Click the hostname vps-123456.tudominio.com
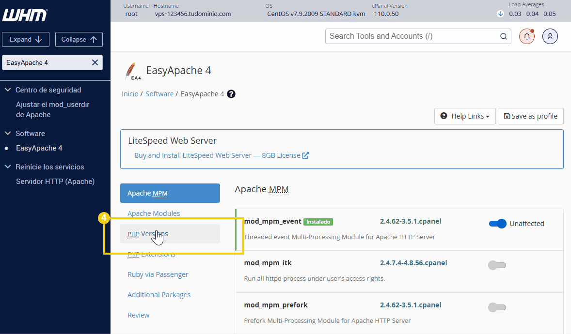The width and height of the screenshot is (571, 334). point(192,14)
